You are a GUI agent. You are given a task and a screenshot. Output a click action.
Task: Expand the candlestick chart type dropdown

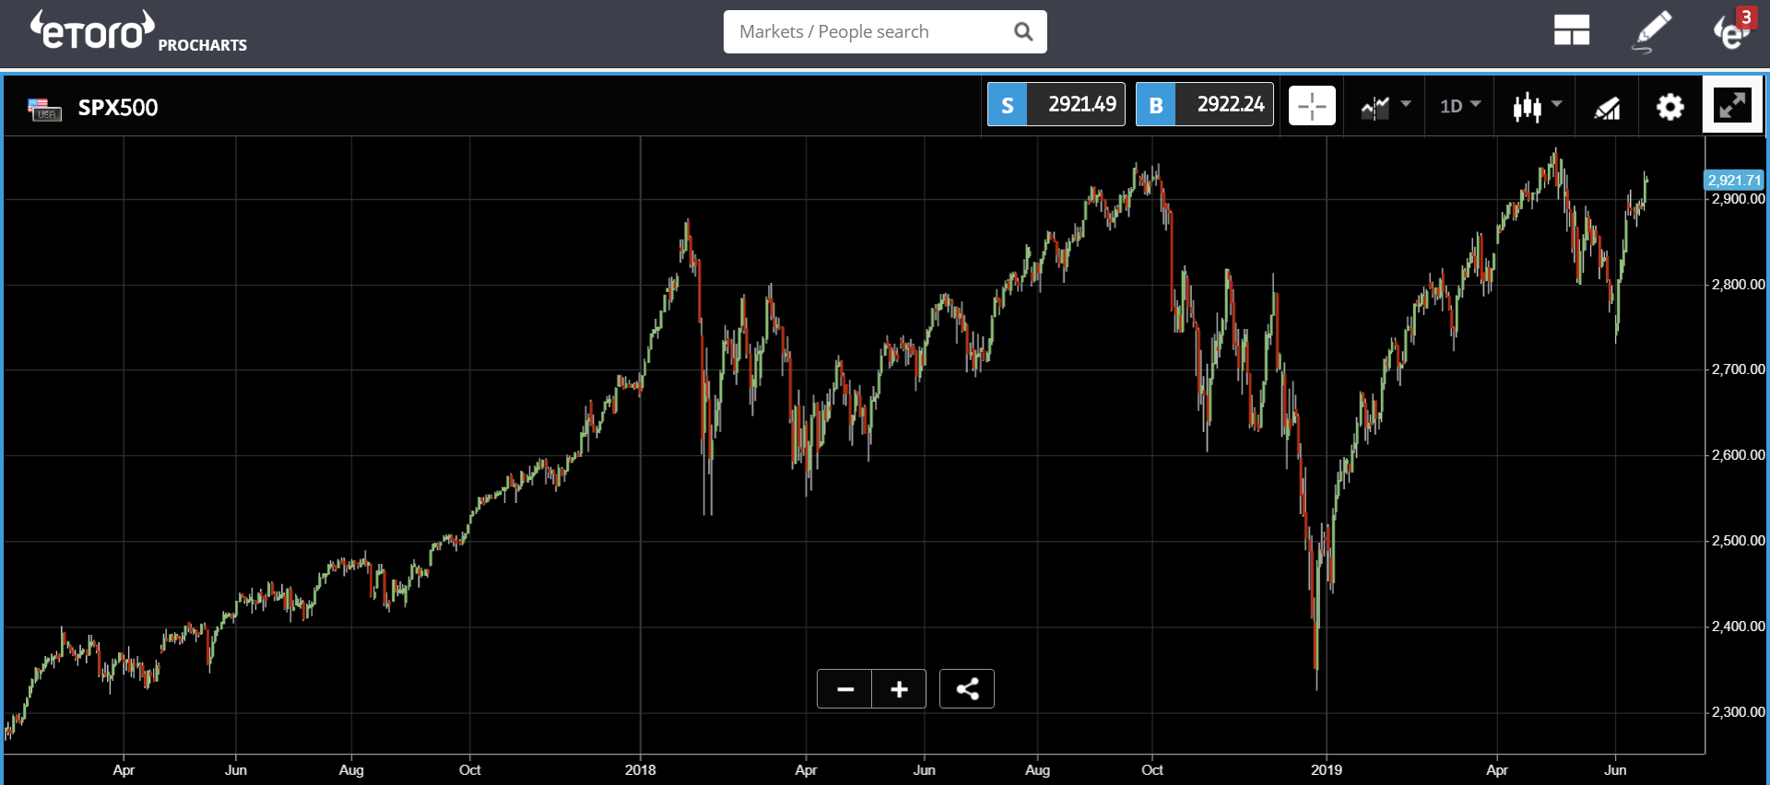tap(1537, 107)
